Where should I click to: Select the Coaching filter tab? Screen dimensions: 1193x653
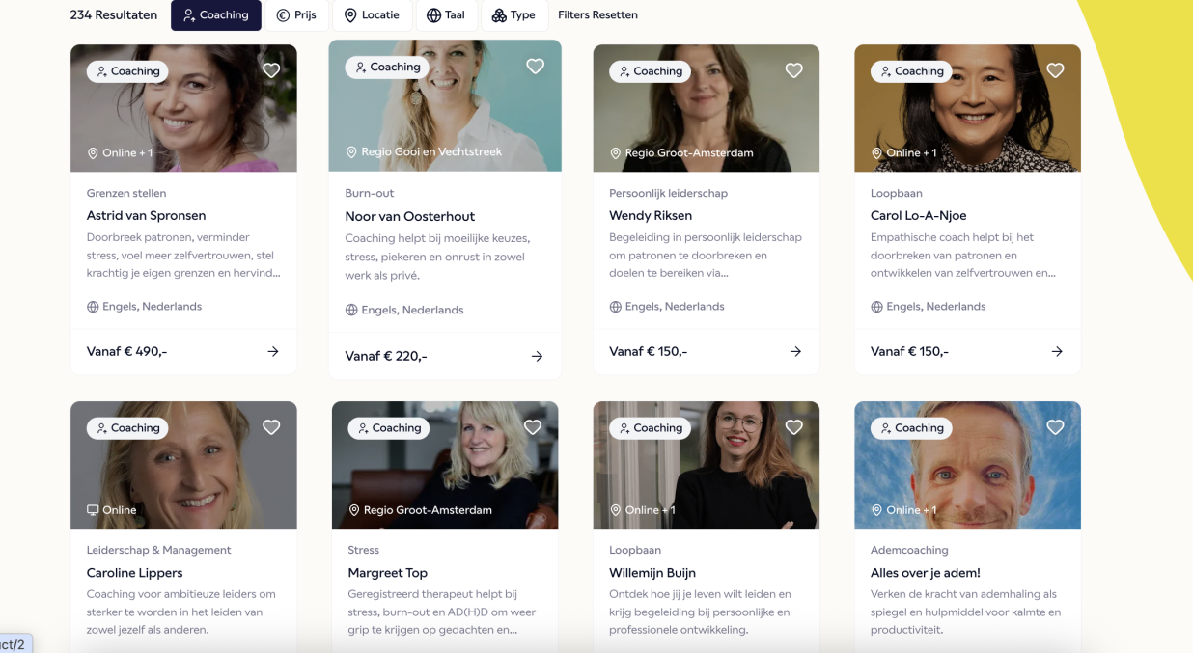pyautogui.click(x=215, y=15)
